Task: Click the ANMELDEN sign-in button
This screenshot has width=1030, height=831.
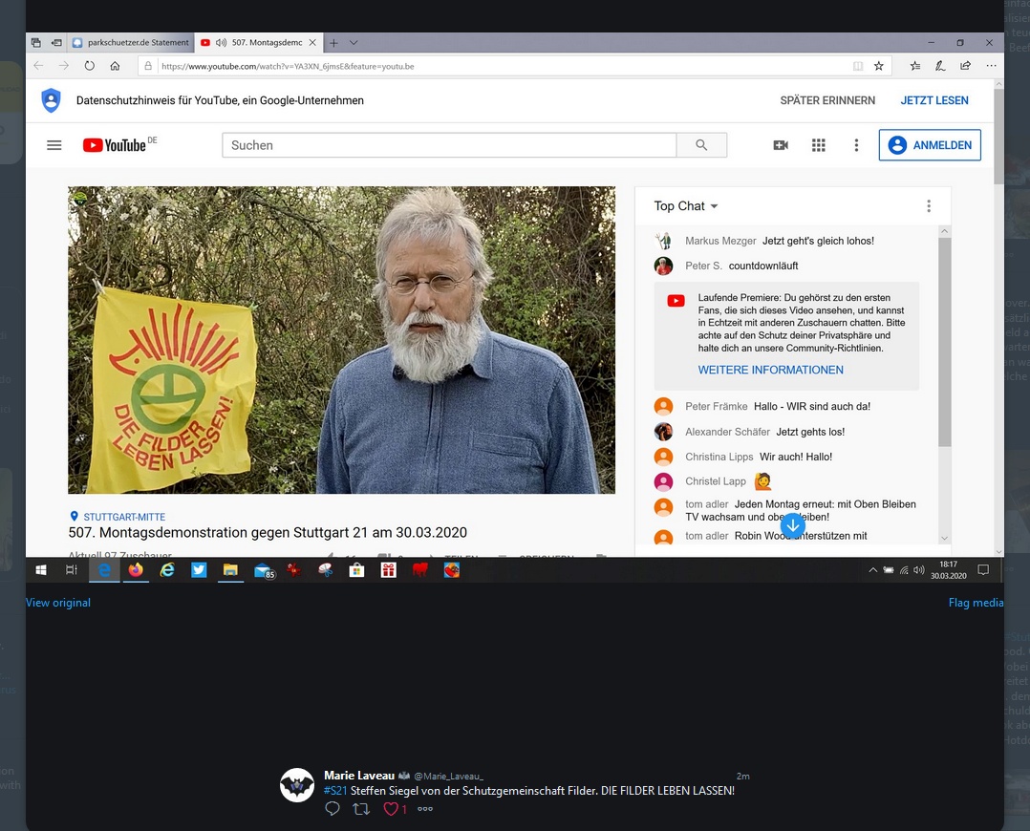Action: (930, 145)
